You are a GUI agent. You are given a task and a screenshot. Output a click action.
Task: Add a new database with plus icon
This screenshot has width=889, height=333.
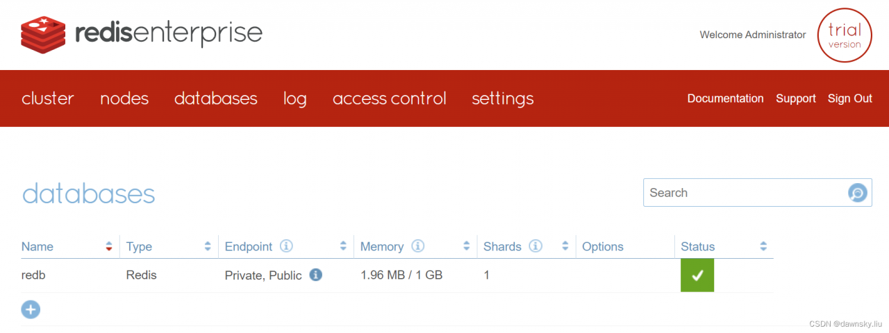coord(31,309)
